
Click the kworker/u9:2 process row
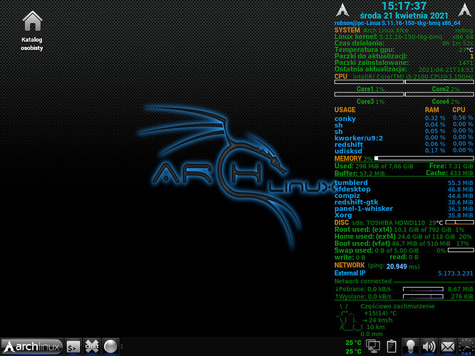(404, 138)
